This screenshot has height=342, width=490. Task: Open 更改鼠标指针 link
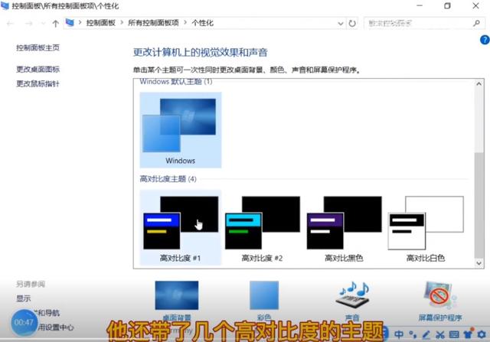click(x=38, y=83)
